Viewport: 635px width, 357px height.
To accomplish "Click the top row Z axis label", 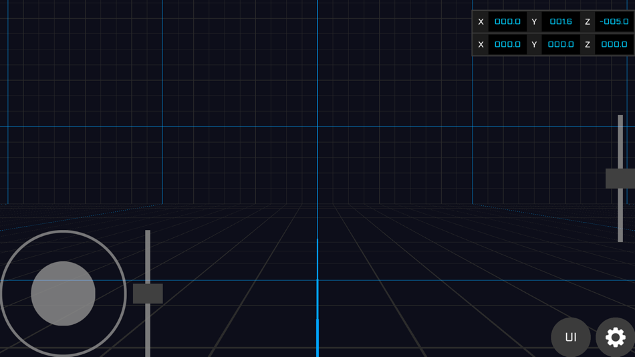I will (588, 22).
